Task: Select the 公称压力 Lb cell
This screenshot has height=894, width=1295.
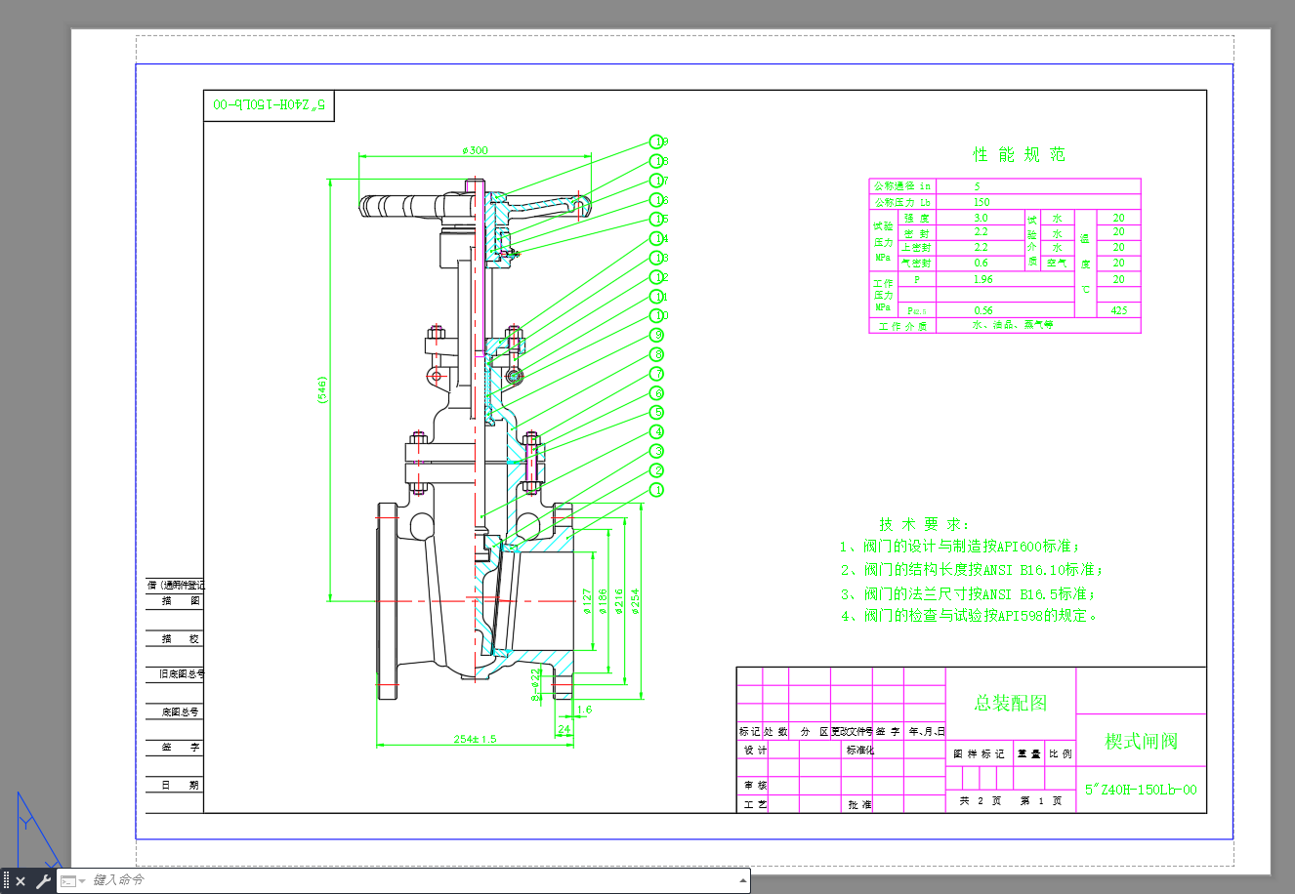Action: pos(902,202)
